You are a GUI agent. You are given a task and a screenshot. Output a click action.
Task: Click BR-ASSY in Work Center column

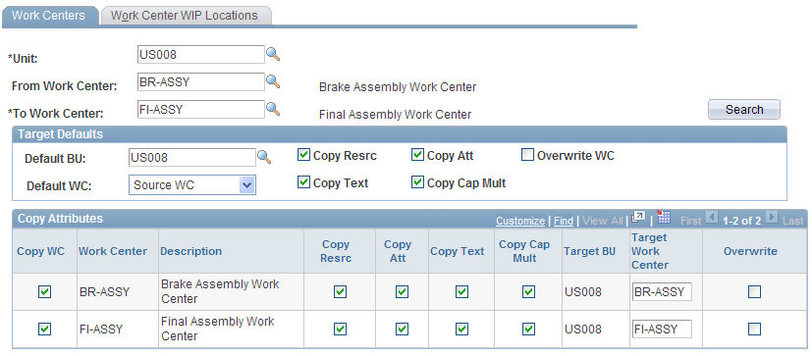105,292
